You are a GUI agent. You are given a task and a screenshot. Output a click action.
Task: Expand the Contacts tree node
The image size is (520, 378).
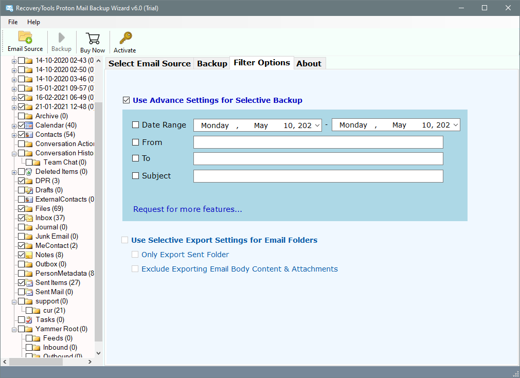(14, 136)
